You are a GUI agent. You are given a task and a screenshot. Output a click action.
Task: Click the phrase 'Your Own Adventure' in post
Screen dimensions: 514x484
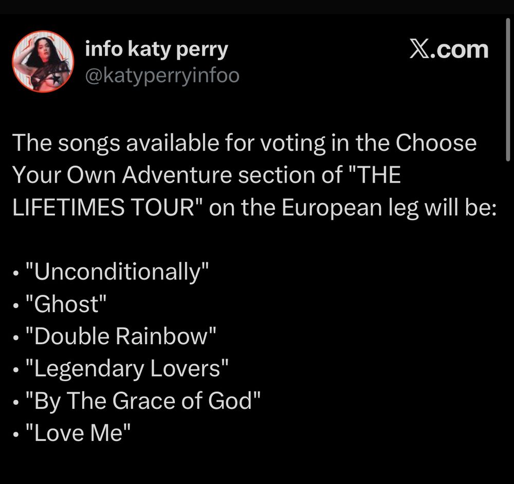click(122, 175)
